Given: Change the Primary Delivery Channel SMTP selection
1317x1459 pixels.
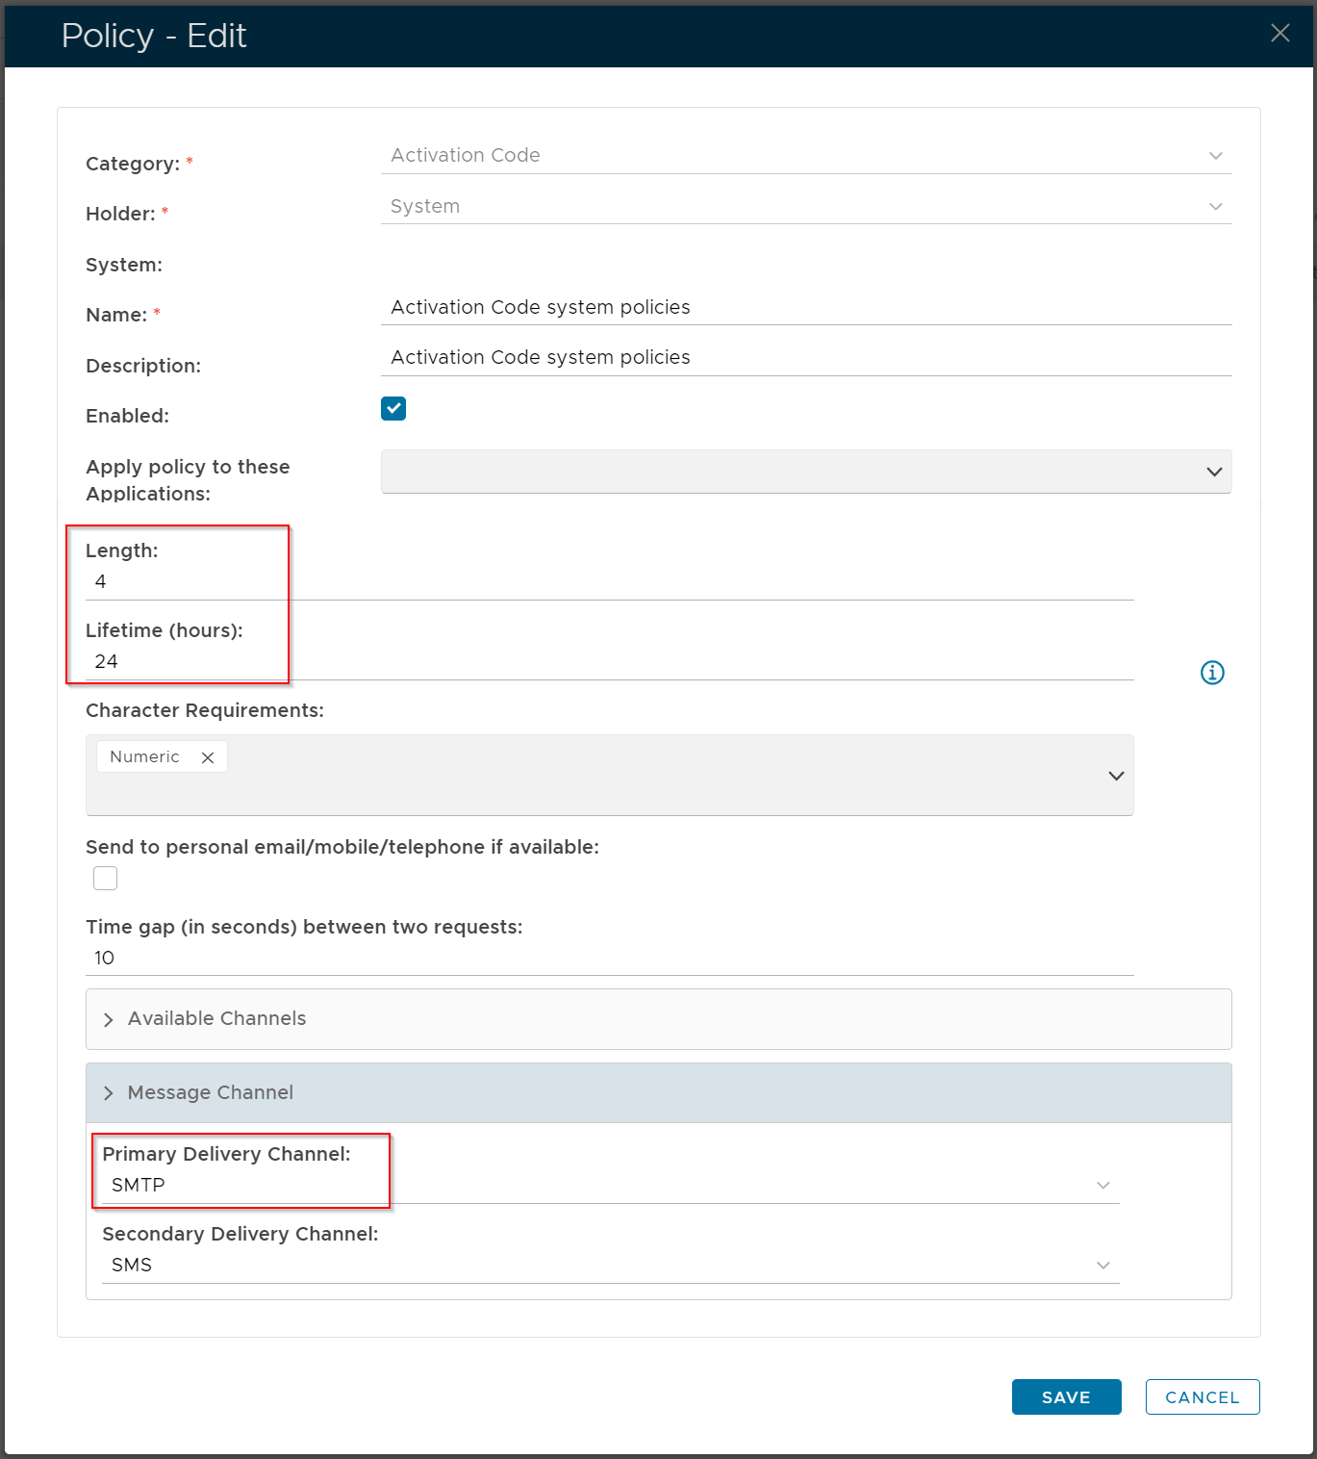Looking at the screenshot, I should (610, 1186).
